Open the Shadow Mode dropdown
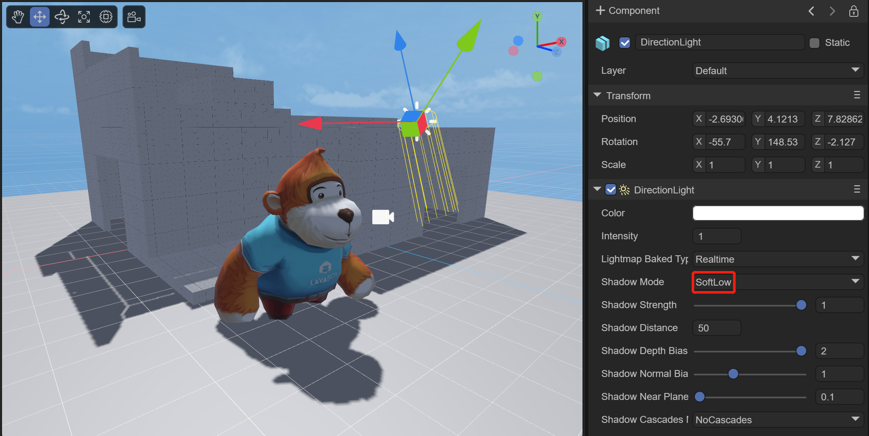This screenshot has width=869, height=436. (x=778, y=282)
